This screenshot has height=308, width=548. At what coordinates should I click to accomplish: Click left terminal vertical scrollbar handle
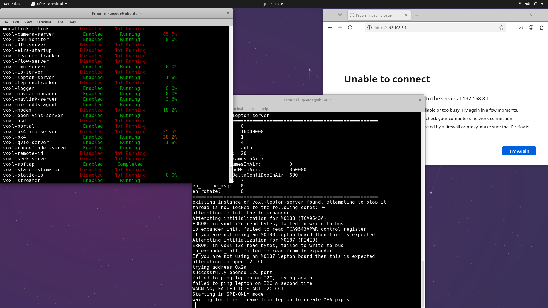click(x=231, y=173)
